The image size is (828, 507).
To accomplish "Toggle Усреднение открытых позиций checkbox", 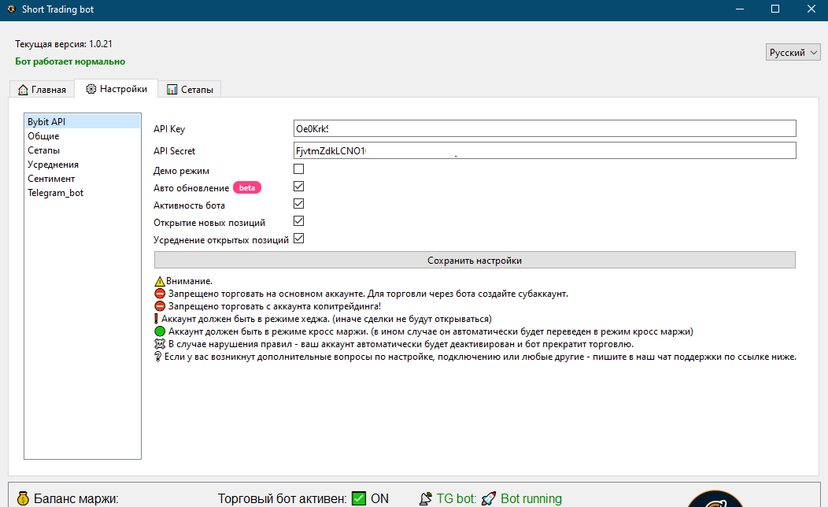I will point(299,239).
